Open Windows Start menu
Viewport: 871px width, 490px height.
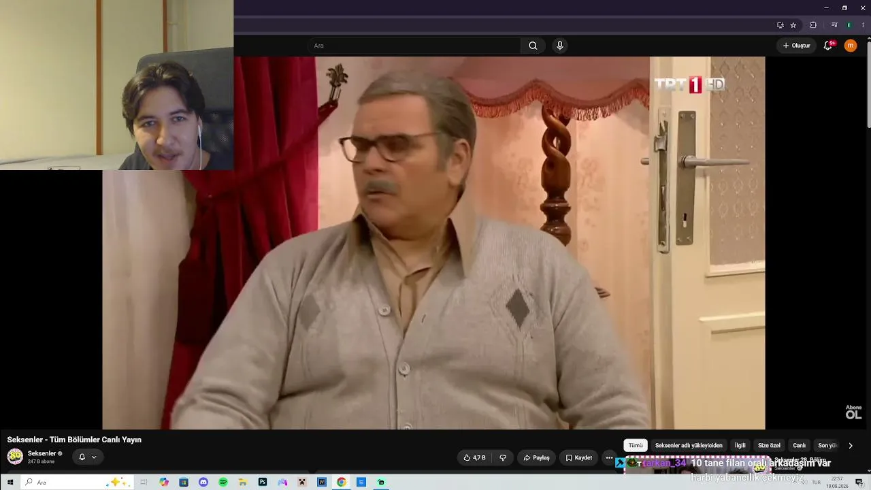tap(10, 483)
